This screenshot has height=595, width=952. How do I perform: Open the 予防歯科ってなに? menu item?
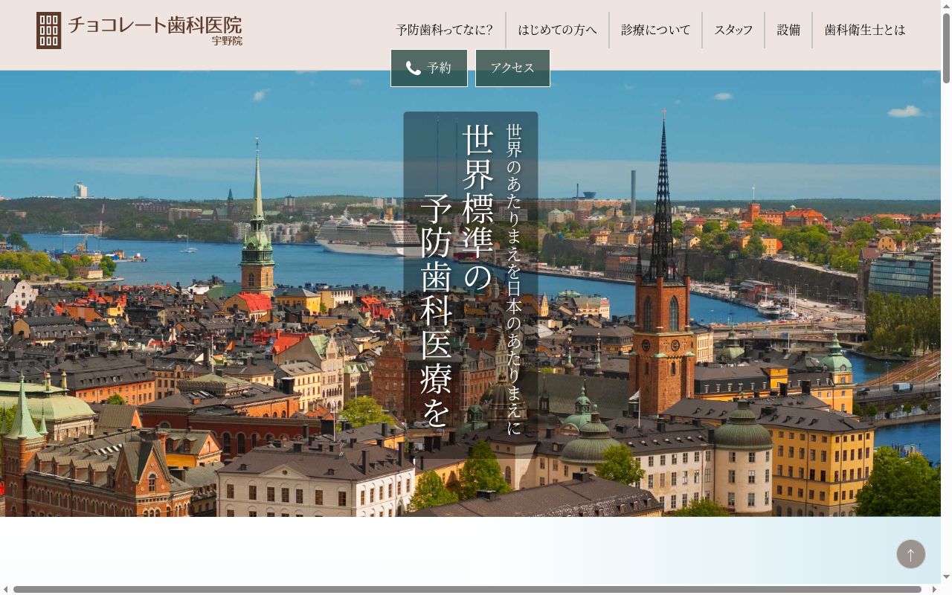444,30
